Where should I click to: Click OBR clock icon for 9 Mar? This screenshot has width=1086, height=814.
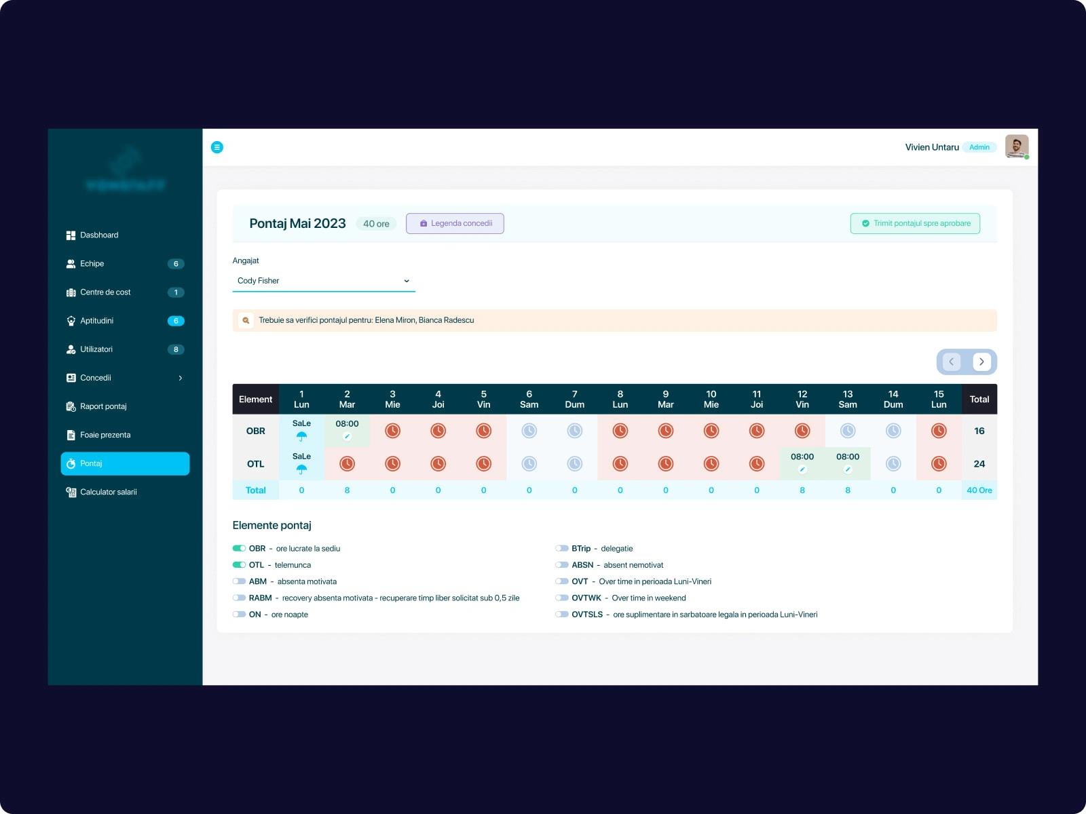point(666,431)
